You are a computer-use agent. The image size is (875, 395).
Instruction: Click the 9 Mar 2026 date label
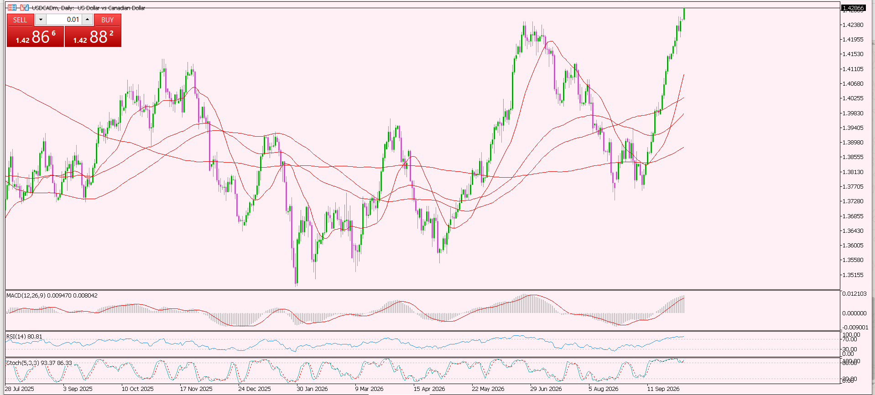[370, 389]
